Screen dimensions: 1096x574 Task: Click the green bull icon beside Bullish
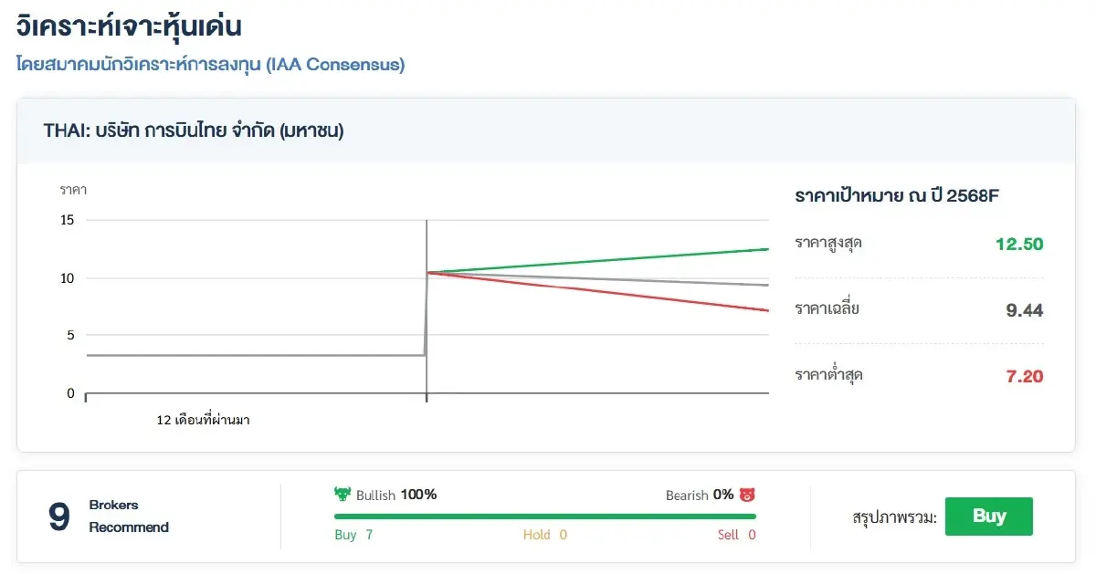tap(342, 495)
